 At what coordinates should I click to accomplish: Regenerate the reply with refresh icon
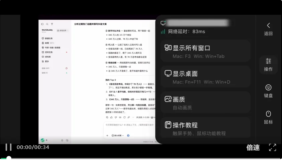tap(124, 117)
